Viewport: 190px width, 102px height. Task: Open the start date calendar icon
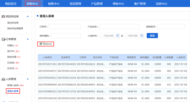(118, 36)
